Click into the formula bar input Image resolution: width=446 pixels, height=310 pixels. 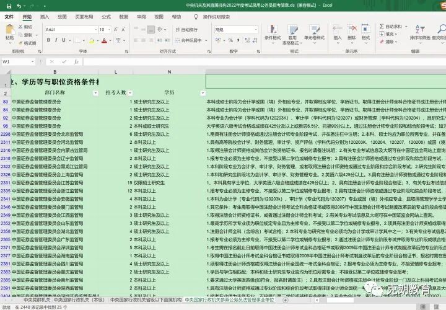pos(265,62)
